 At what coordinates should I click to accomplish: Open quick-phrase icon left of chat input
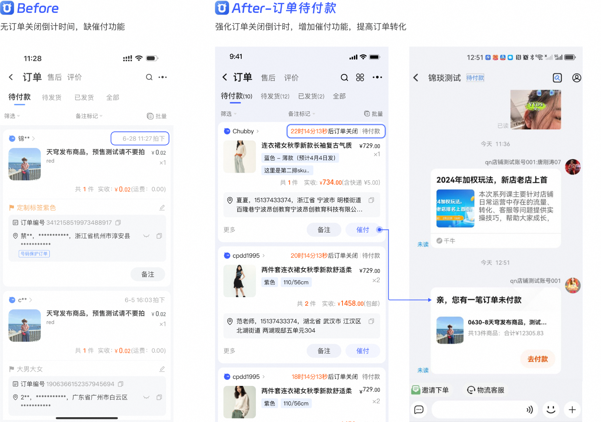[x=419, y=409]
